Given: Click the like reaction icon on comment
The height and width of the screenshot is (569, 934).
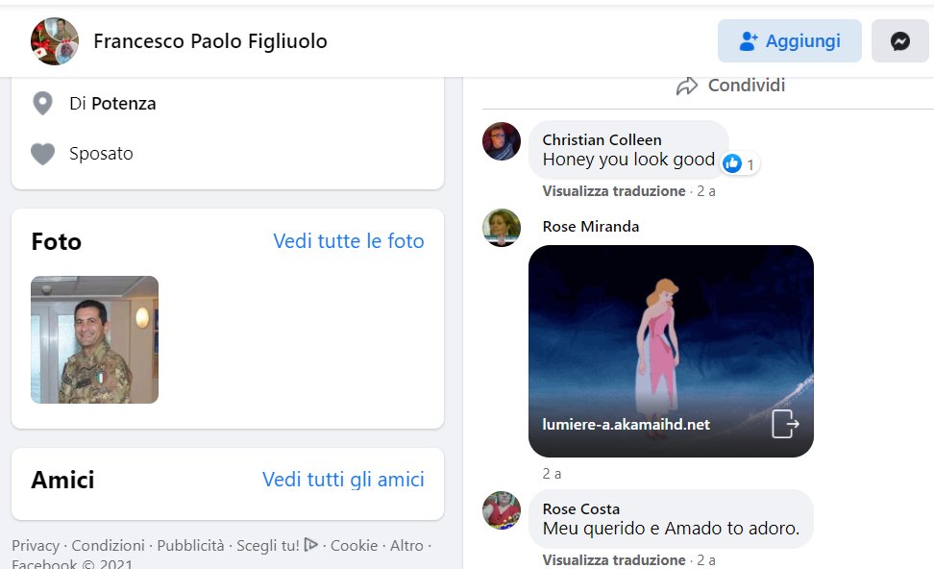Looking at the screenshot, I should pyautogui.click(x=732, y=163).
